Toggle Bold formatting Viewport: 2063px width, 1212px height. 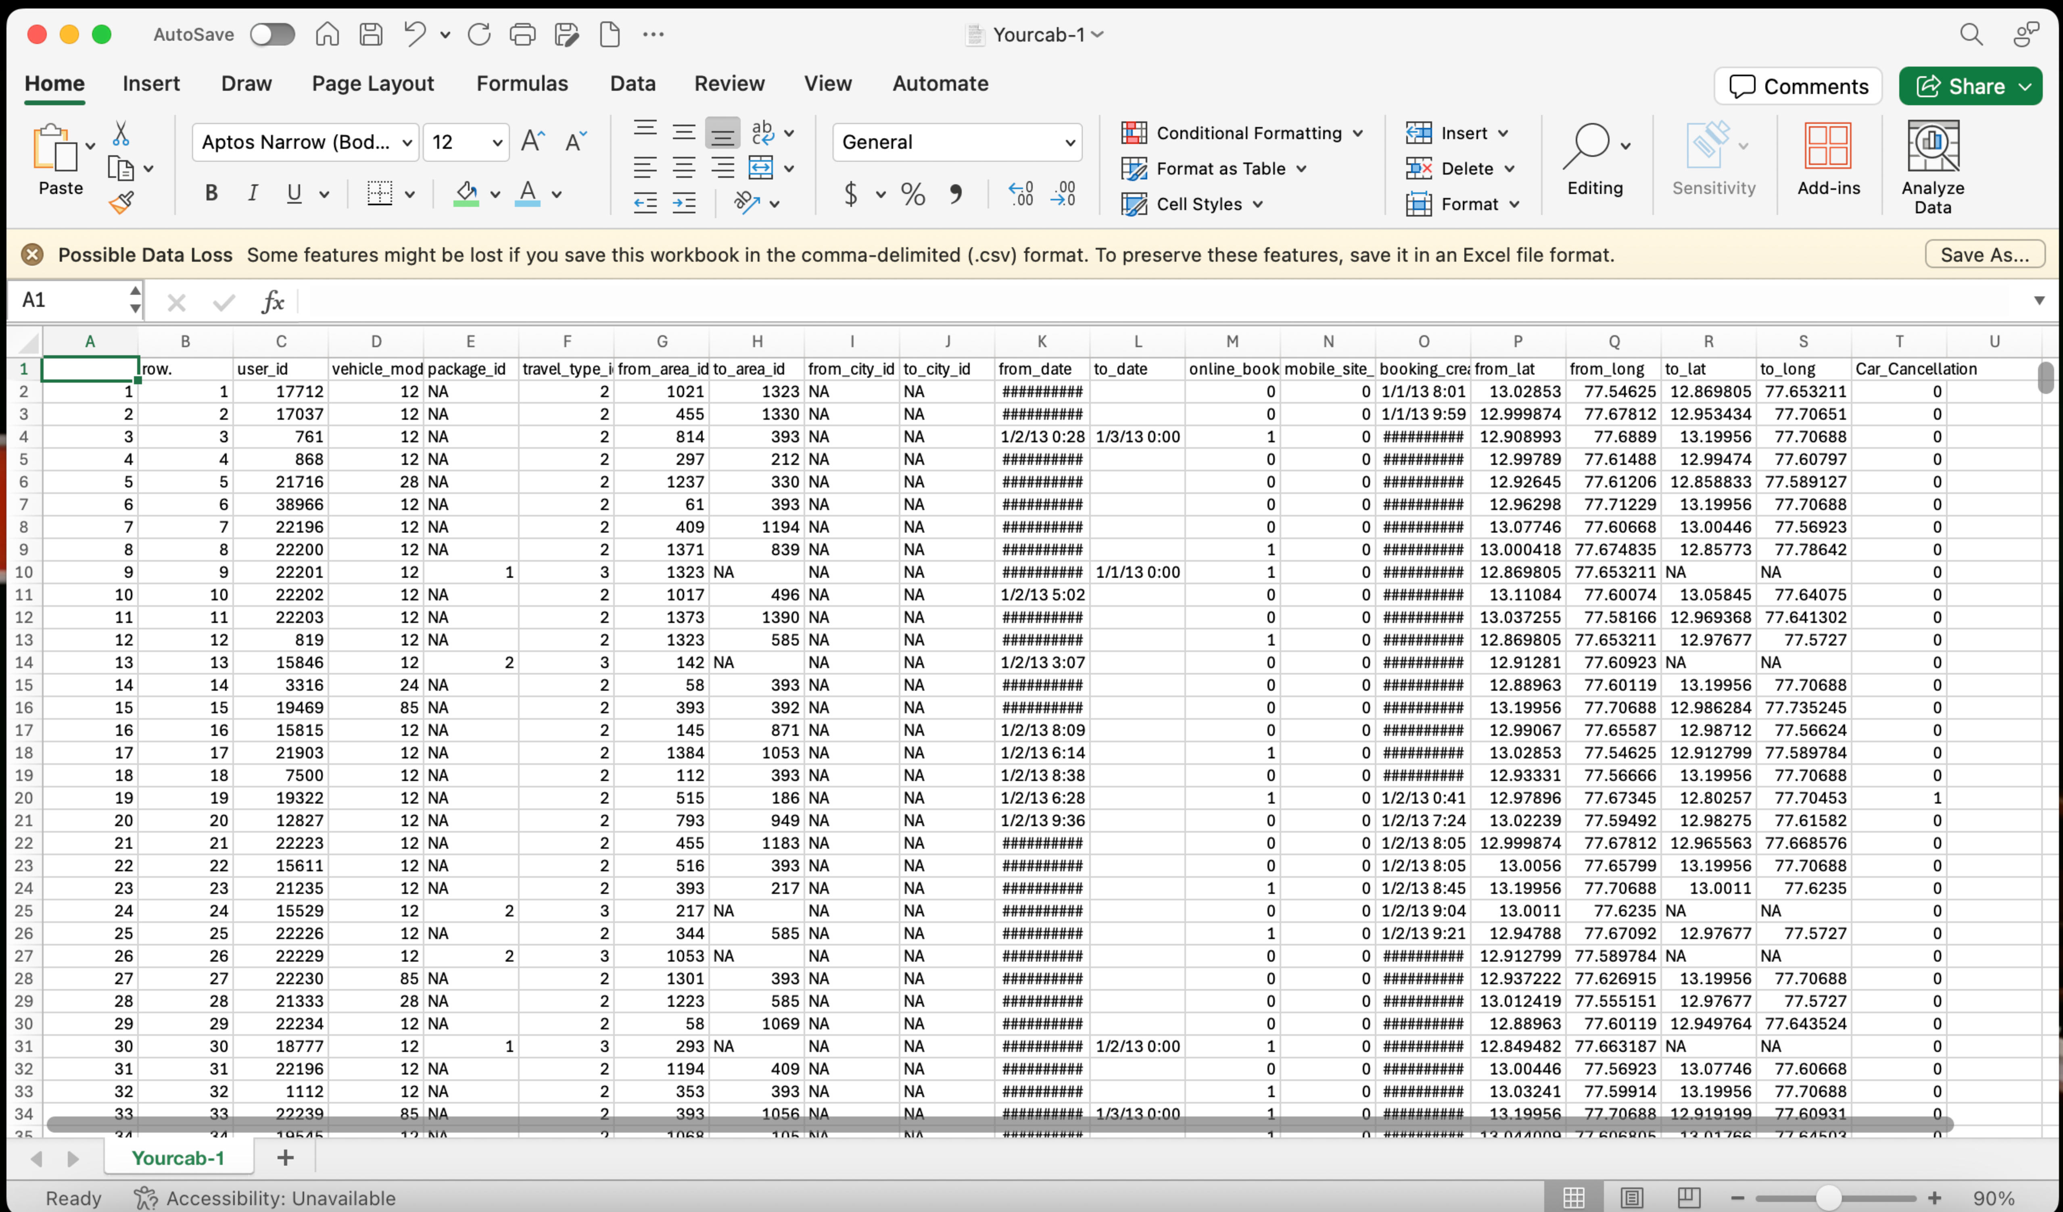coord(211,194)
